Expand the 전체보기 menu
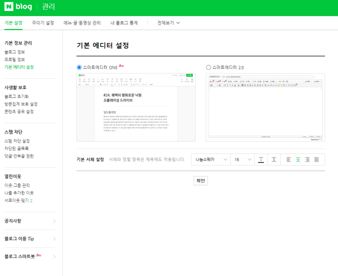This screenshot has height=276, width=338. [x=168, y=23]
